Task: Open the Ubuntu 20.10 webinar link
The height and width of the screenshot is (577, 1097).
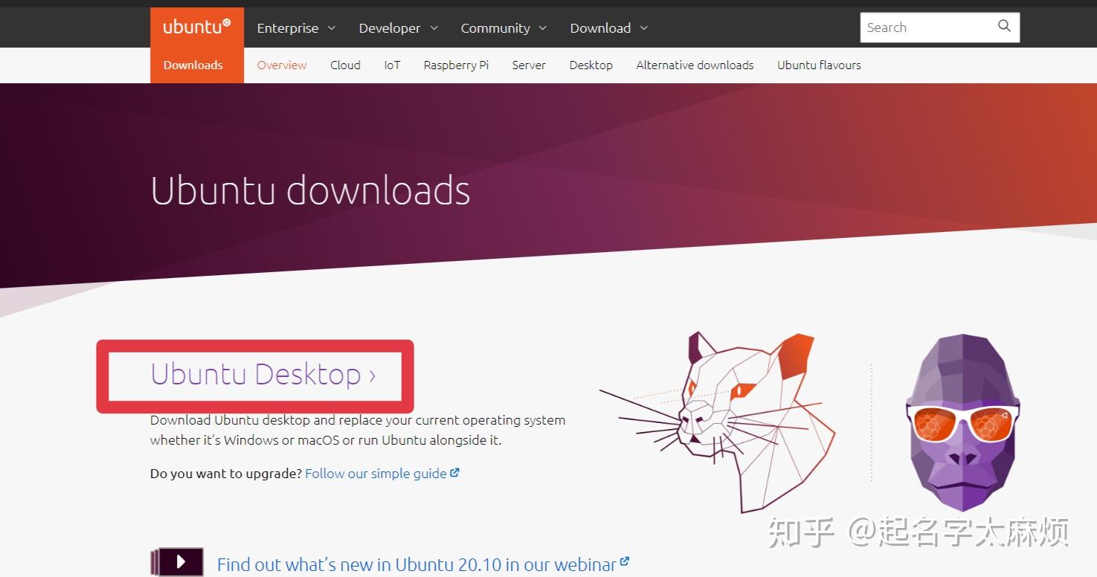Action: [x=416, y=564]
